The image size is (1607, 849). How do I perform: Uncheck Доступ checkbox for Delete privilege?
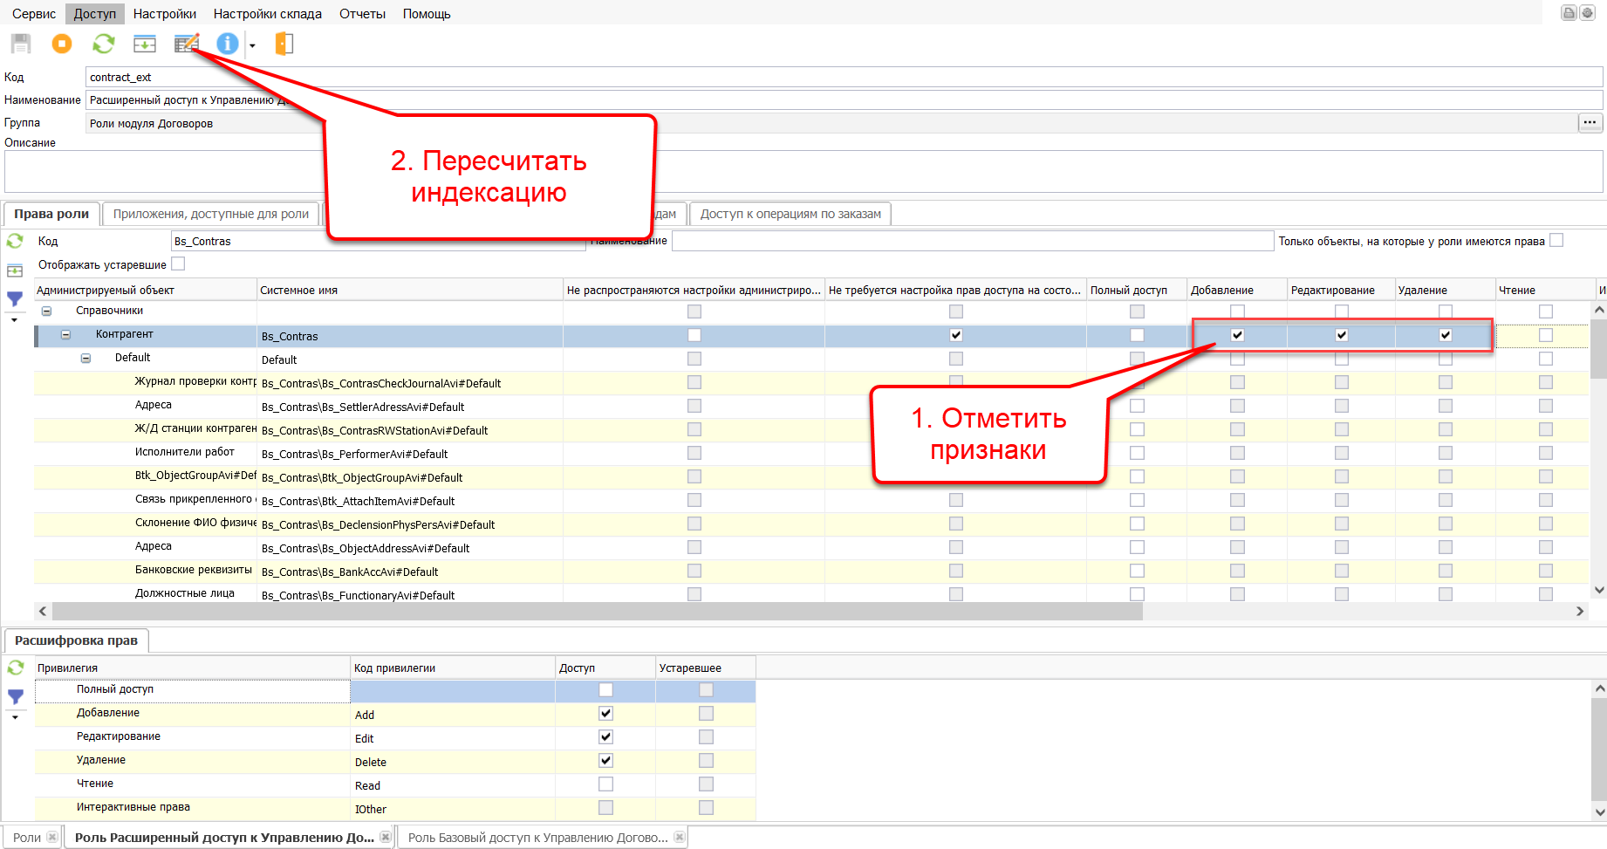pyautogui.click(x=605, y=761)
